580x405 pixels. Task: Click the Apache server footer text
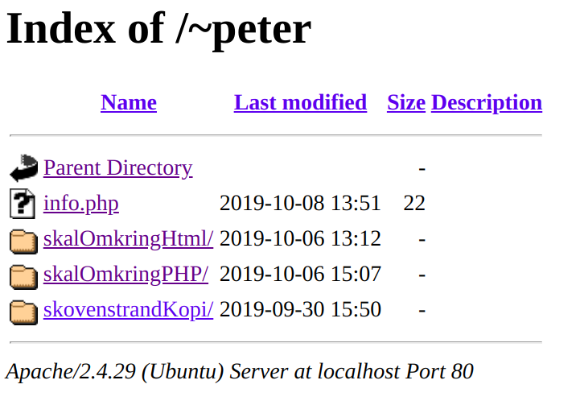tap(240, 371)
